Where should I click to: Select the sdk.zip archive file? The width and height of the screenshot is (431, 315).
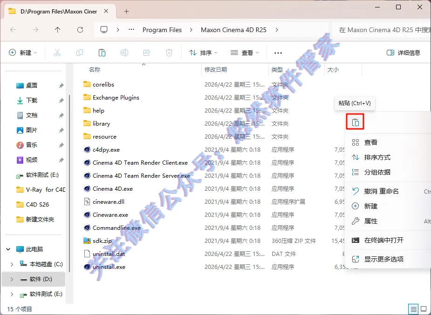pyautogui.click(x=102, y=241)
